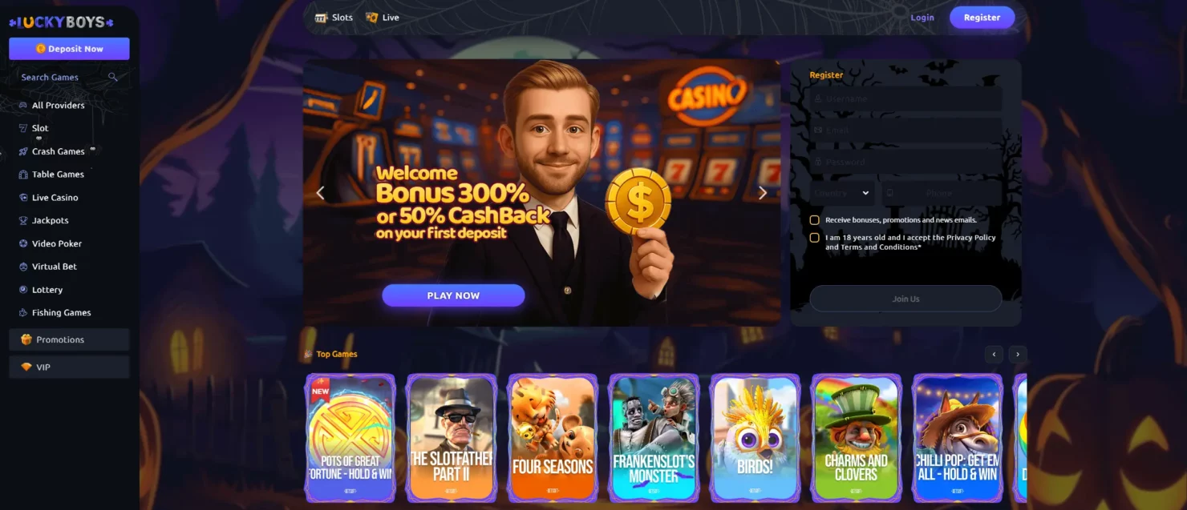Click the search magnifier icon
1187x510 pixels.
[113, 77]
